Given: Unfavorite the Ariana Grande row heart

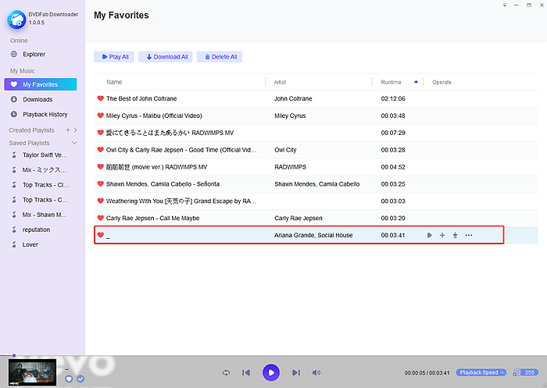Looking at the screenshot, I should coord(101,235).
